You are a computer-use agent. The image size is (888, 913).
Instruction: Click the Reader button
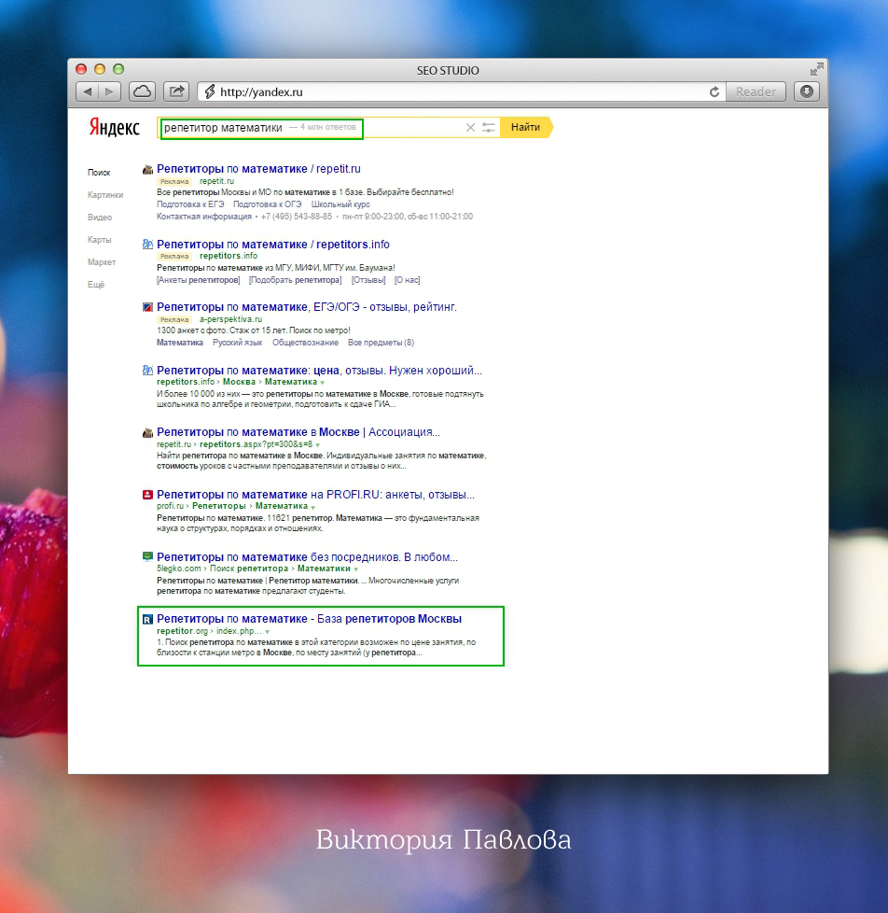(756, 91)
